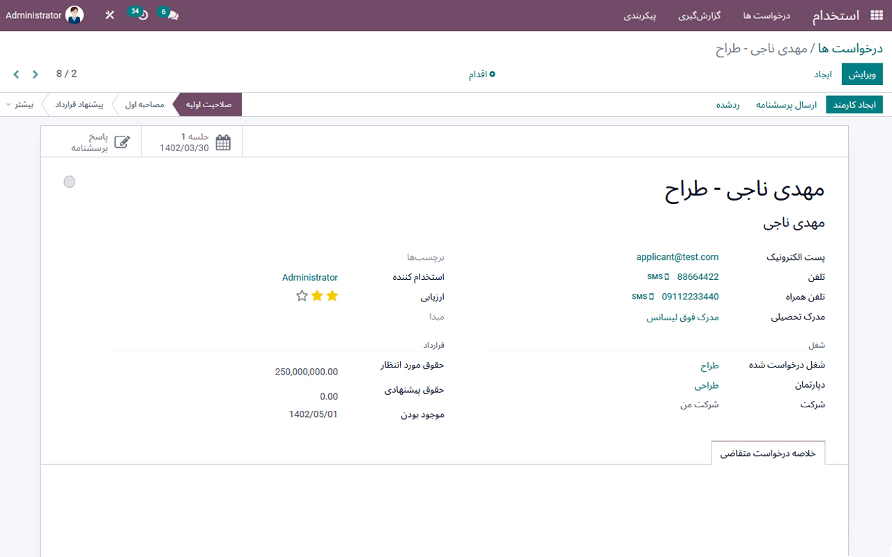892x557 pixels.
Task: Open the اقدام action menu
Action: [482, 74]
